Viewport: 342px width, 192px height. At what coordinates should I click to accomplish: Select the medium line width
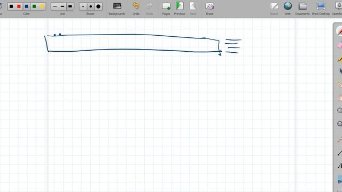click(x=63, y=6)
